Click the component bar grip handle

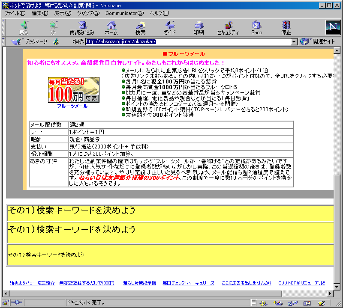coord(253,303)
